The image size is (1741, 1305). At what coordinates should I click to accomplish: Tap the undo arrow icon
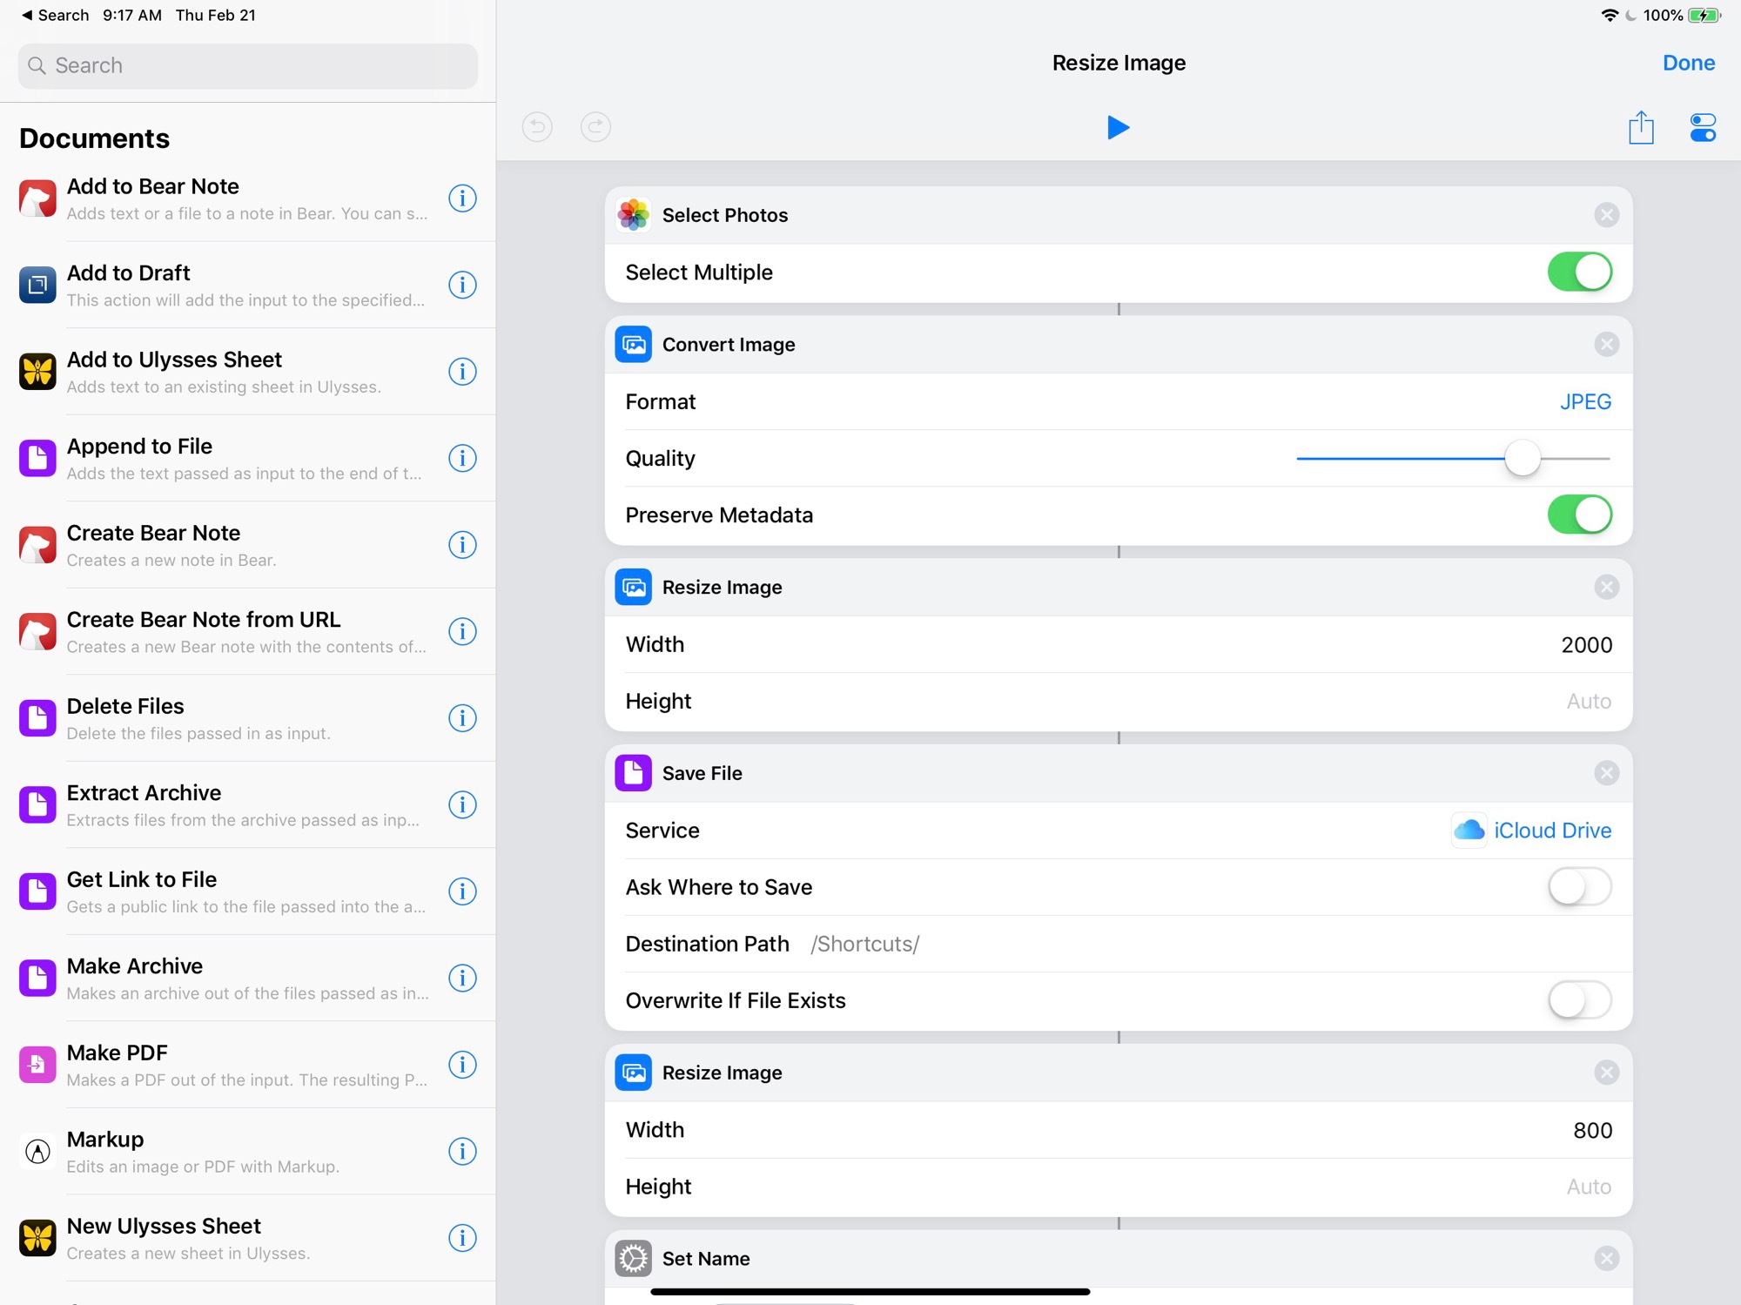[x=537, y=128]
